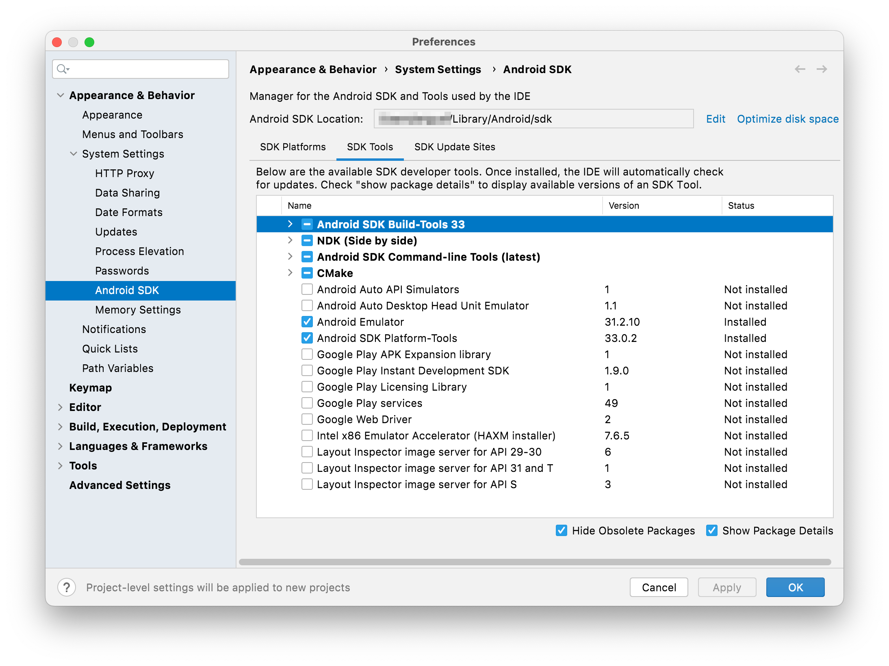The height and width of the screenshot is (666, 889).
Task: Select Memory Settings in the sidebar
Action: [x=138, y=310]
